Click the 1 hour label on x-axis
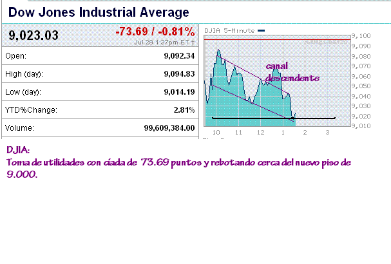Screen dimensions: 391x264 coord(283,133)
